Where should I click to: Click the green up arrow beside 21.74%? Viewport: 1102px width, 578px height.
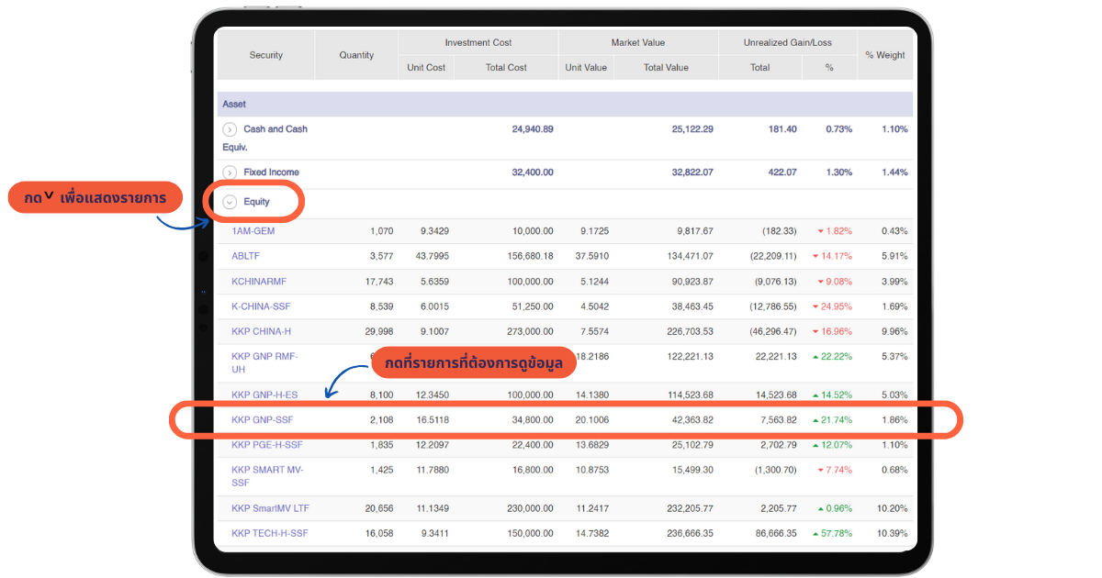tap(816, 420)
